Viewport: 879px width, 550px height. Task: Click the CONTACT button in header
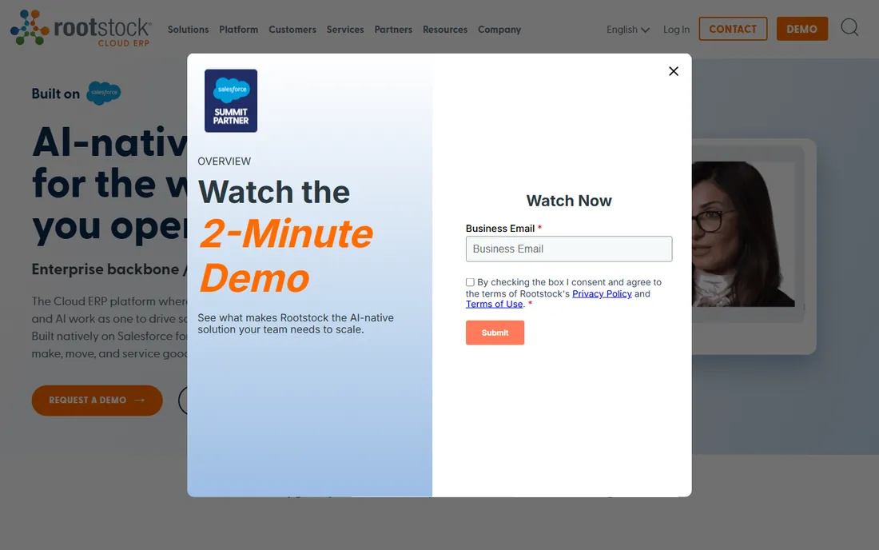[x=733, y=29]
